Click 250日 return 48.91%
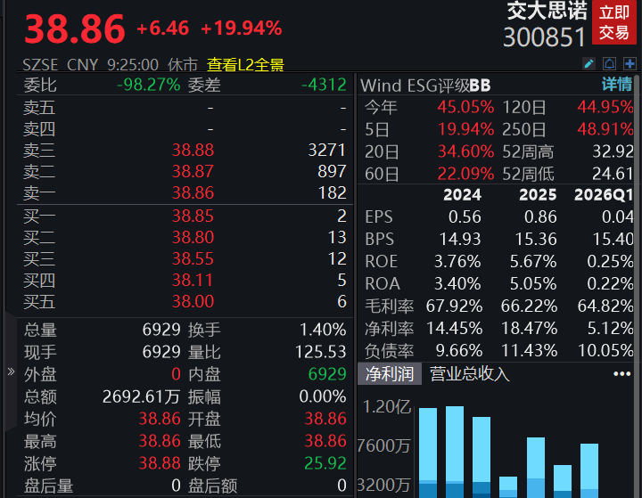The image size is (642, 498). tap(605, 129)
